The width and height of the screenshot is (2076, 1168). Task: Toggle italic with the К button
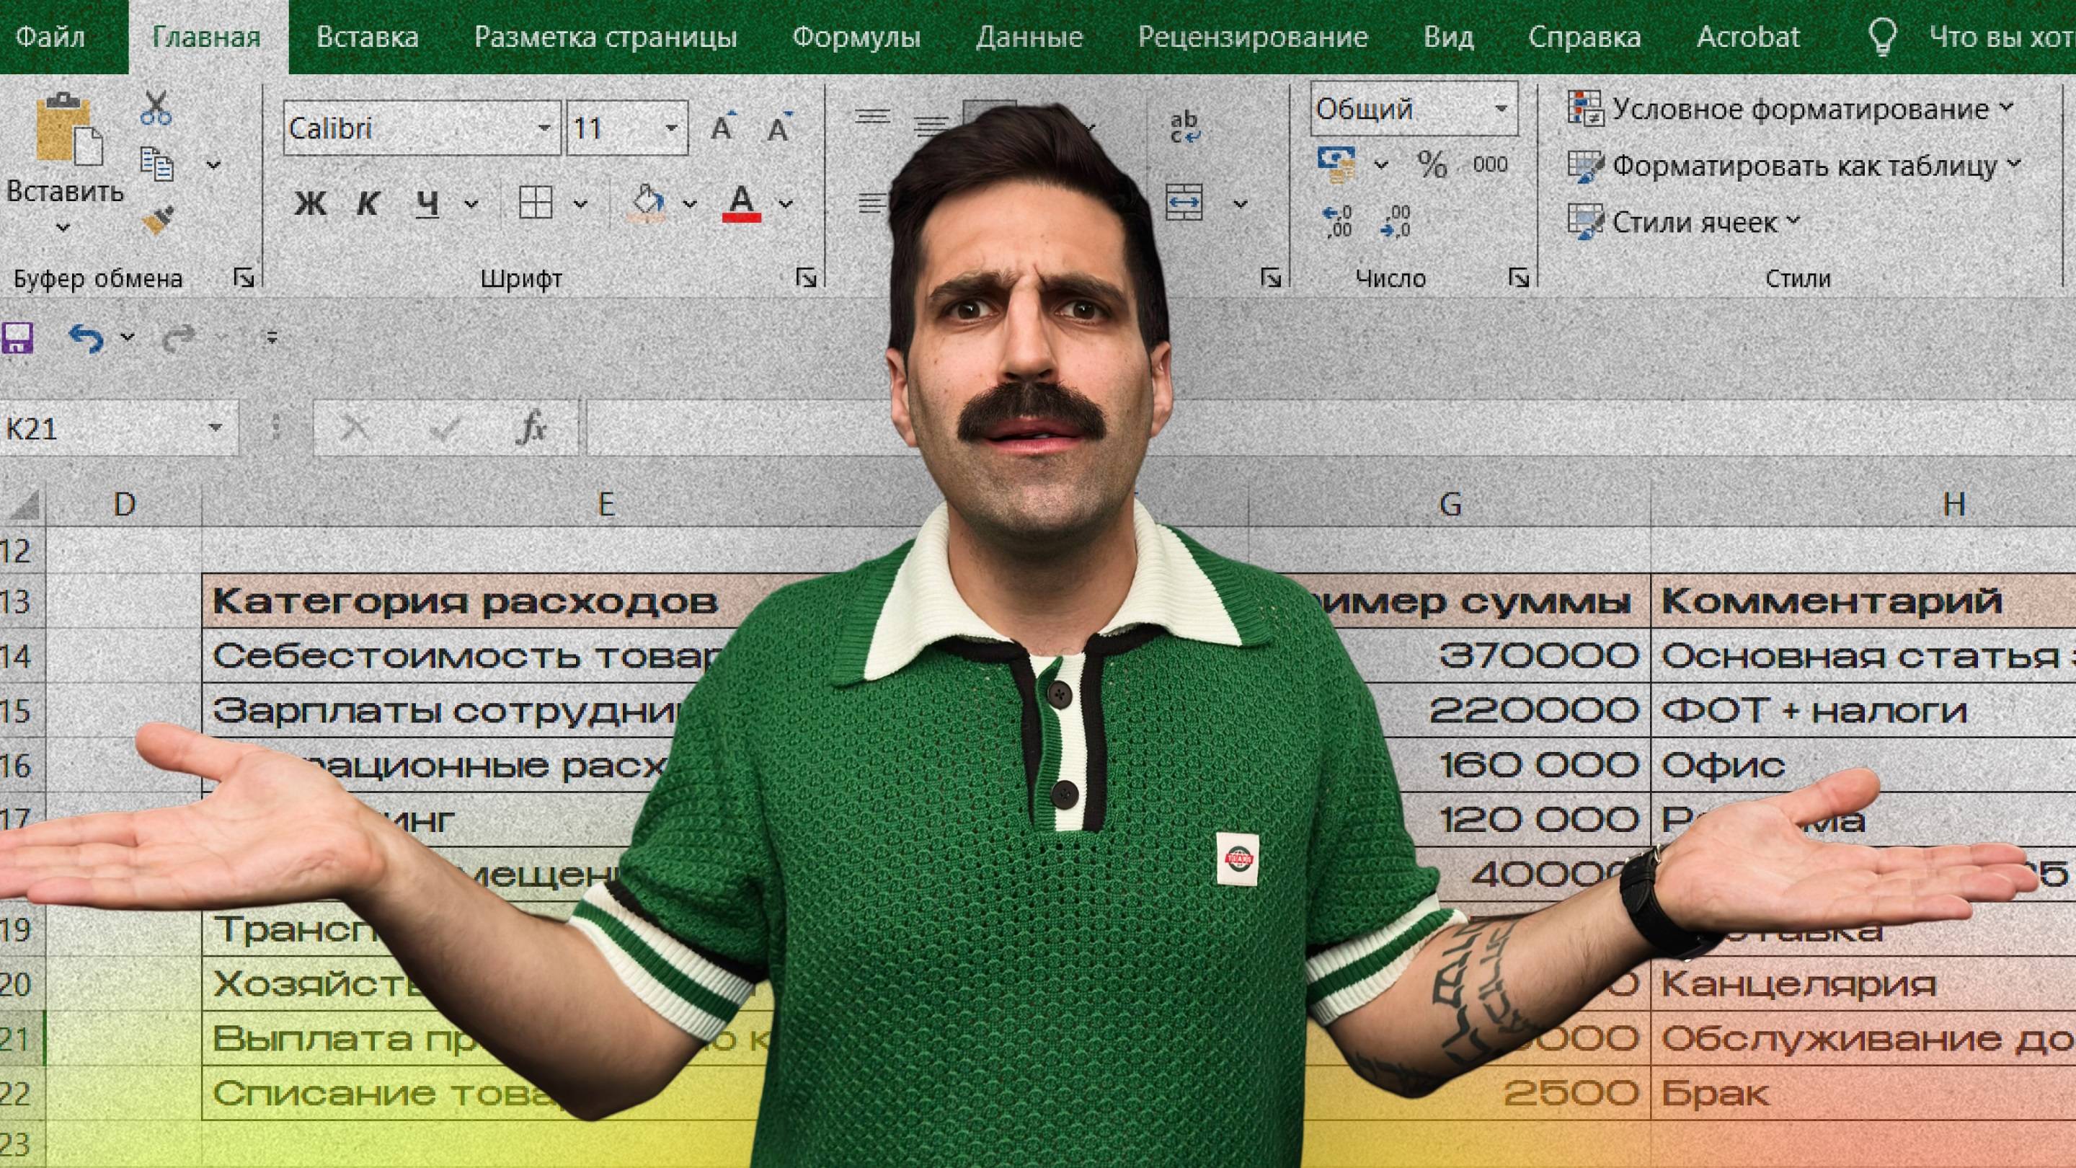tap(368, 204)
